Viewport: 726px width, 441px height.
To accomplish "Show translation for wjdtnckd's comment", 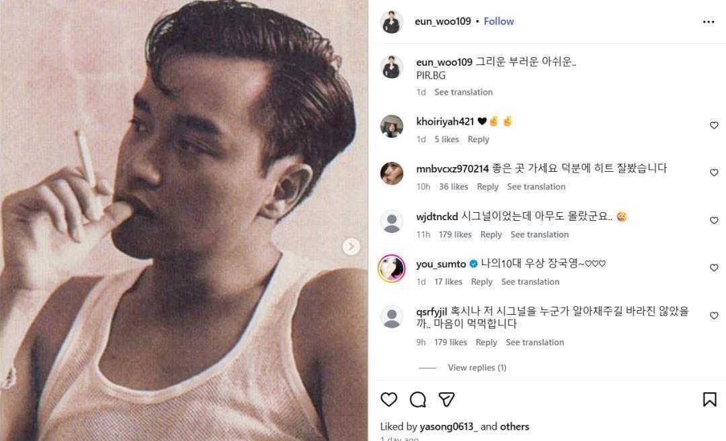I will coord(539,234).
